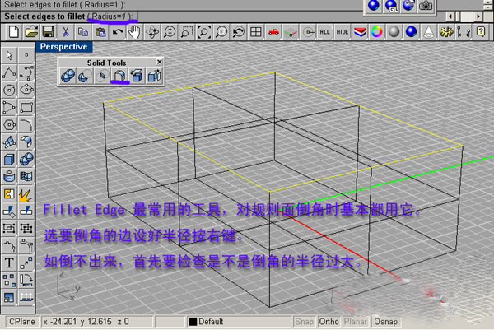Select the Text tool in left toolbar
The width and height of the screenshot is (494, 330).
click(x=9, y=263)
